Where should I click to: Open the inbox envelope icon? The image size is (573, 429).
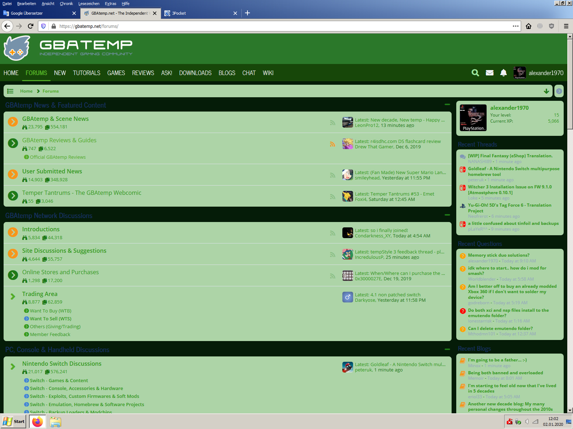(x=490, y=73)
